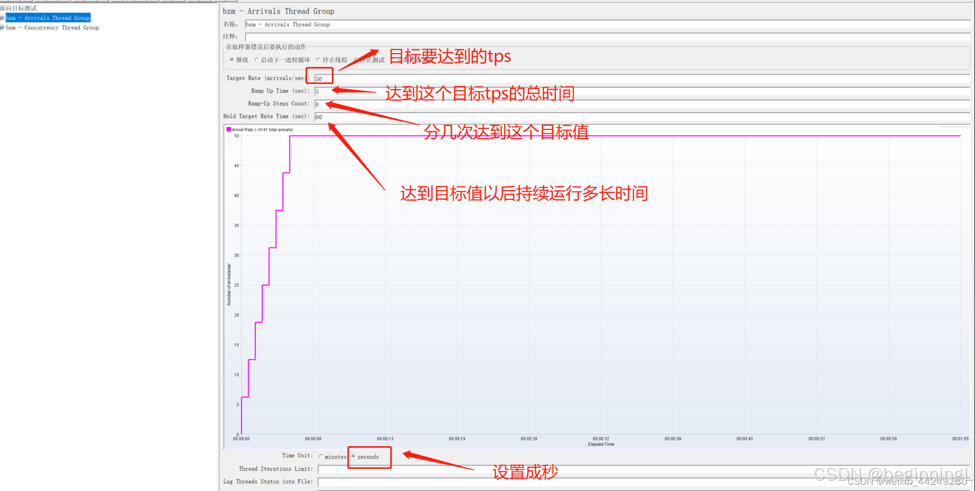Viewport: 975px width, 491px height.
Task: Click the Log Threads Status into File field
Action: coord(643,482)
